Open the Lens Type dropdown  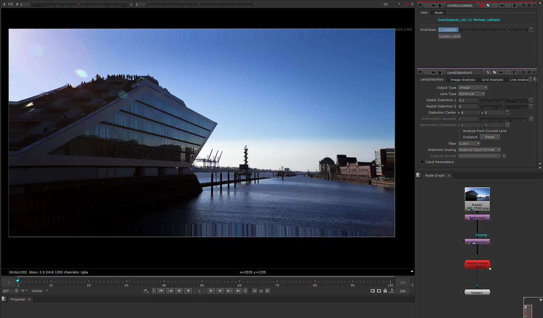click(x=472, y=94)
